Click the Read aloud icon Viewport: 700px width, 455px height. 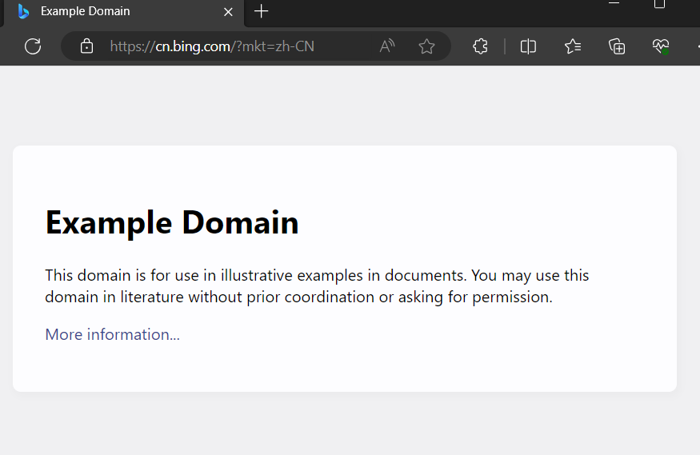(x=387, y=46)
